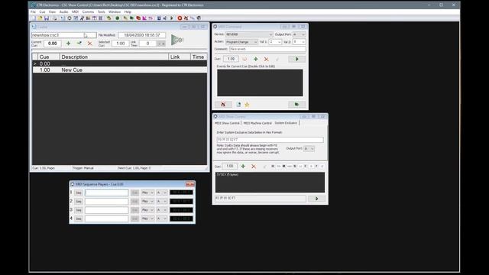The height and width of the screenshot is (275, 489).
Task: Delete SysEx event with red X
Action: tap(254, 167)
